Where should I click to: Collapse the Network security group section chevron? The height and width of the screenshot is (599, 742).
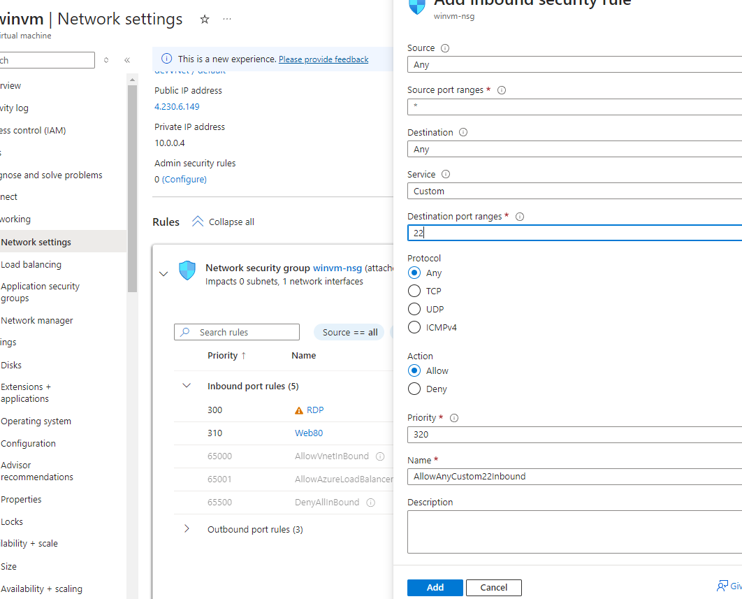point(163,274)
